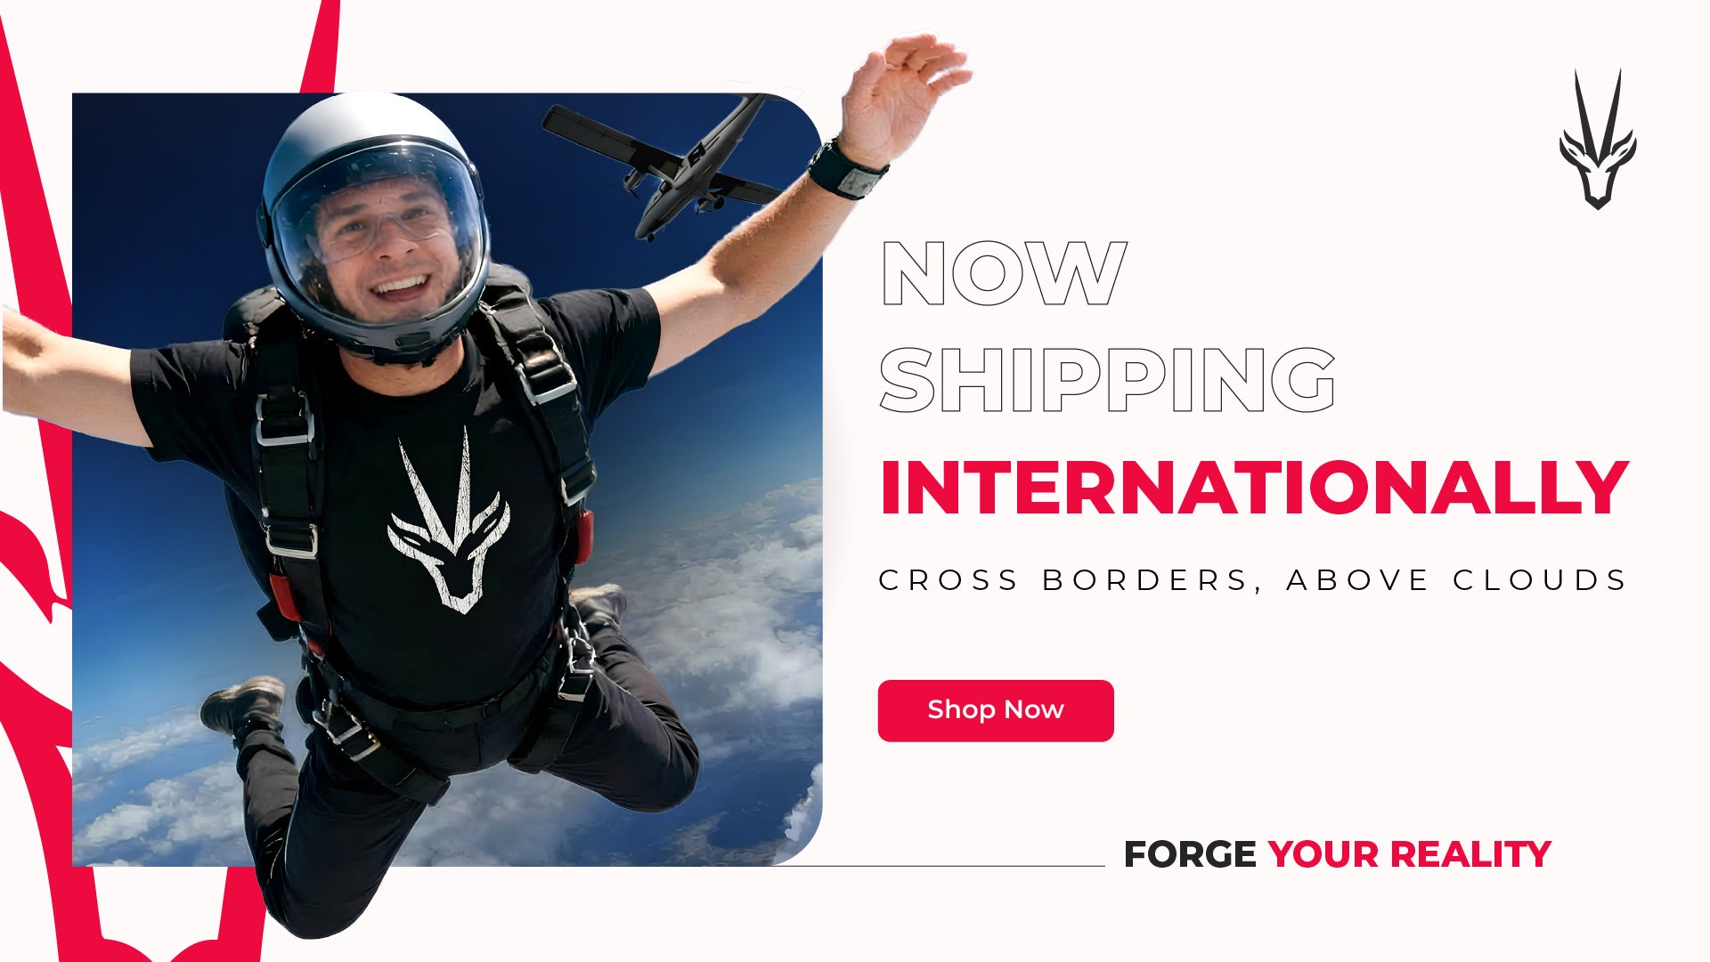Click the black antelope logo top right

[1598, 140]
